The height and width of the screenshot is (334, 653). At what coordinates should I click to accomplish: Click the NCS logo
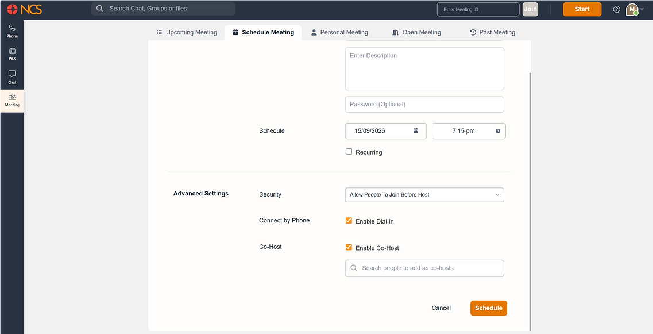24,9
